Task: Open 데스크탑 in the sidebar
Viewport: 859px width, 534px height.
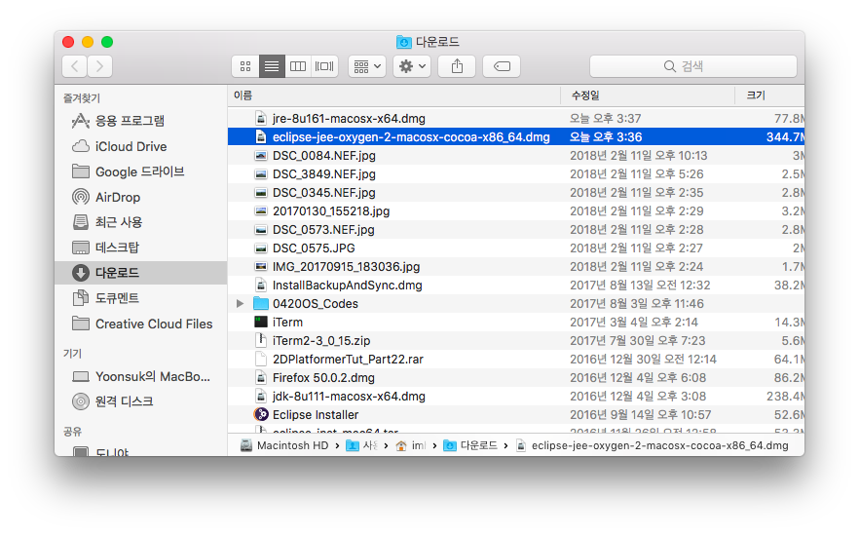Action: pyautogui.click(x=141, y=248)
